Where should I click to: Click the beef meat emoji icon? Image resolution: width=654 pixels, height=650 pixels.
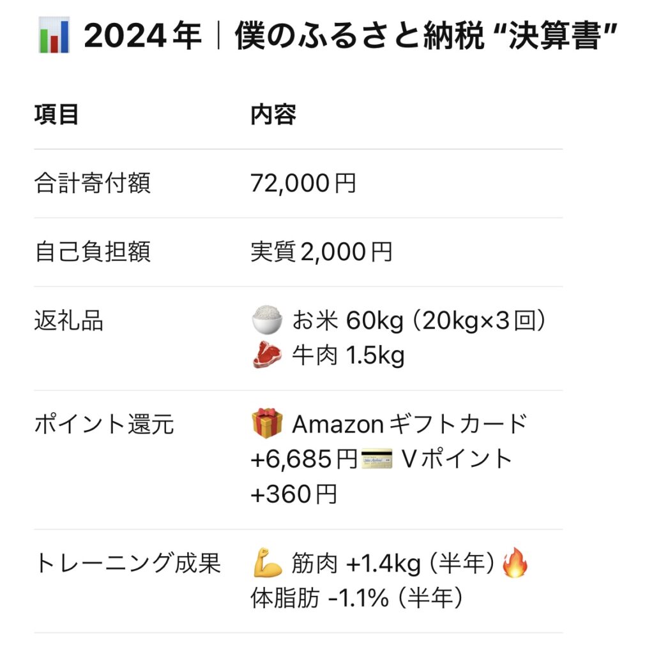(267, 355)
